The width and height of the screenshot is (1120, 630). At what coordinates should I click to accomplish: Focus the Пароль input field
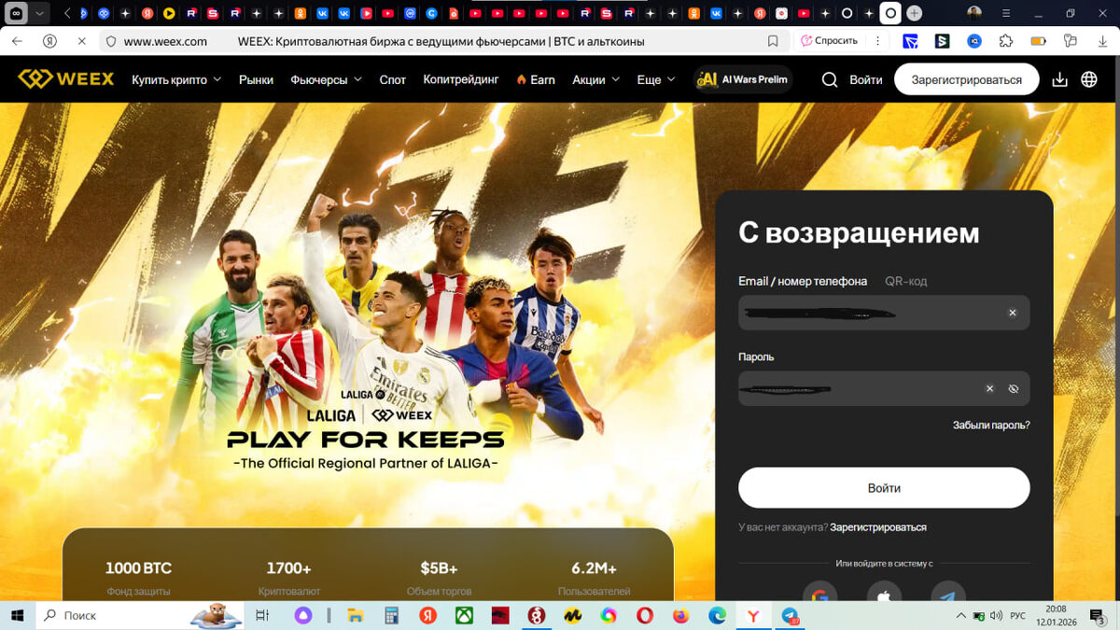point(884,388)
